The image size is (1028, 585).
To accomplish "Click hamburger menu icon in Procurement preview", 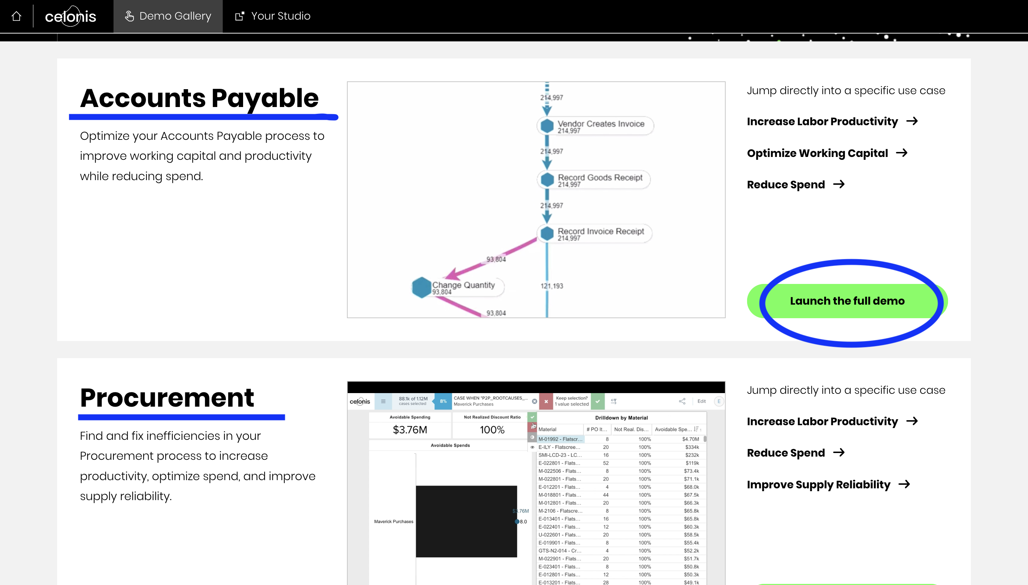I will pyautogui.click(x=383, y=401).
